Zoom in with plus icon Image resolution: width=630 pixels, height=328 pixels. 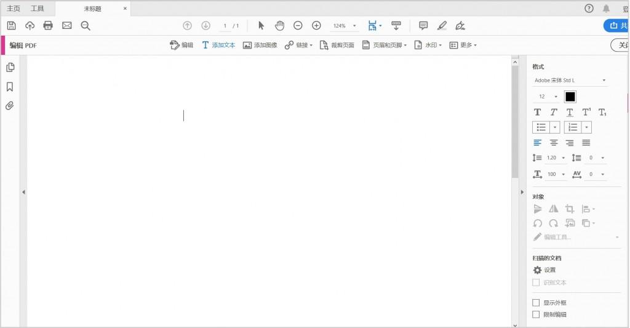[x=317, y=26]
